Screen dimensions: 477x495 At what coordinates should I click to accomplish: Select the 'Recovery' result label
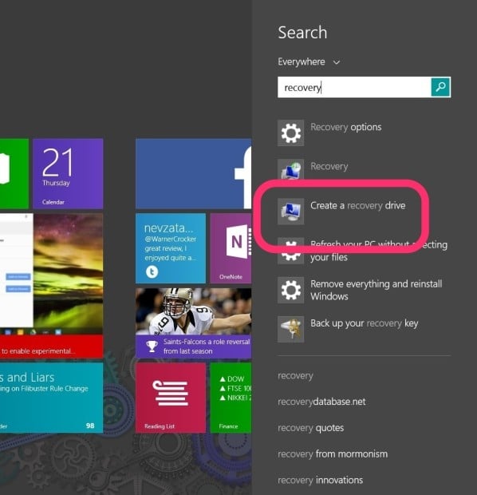[329, 166]
